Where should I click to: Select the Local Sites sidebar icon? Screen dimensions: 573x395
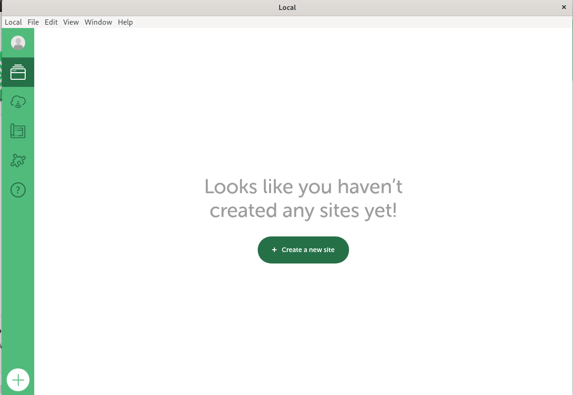pyautogui.click(x=18, y=72)
